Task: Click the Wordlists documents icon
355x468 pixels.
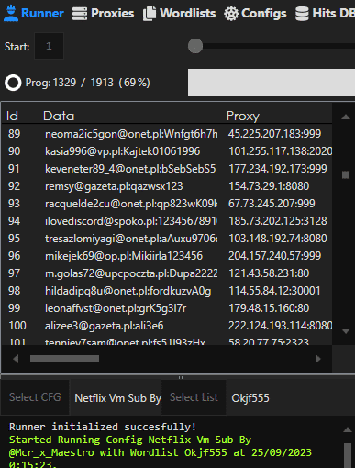Action: [150, 14]
